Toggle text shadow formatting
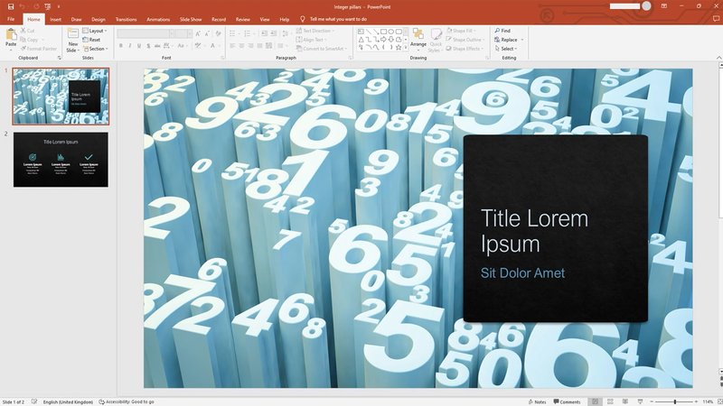 [148, 46]
